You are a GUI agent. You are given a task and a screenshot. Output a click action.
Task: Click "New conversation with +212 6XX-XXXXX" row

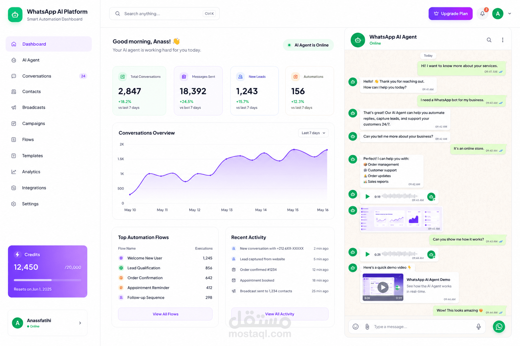[x=280, y=248]
